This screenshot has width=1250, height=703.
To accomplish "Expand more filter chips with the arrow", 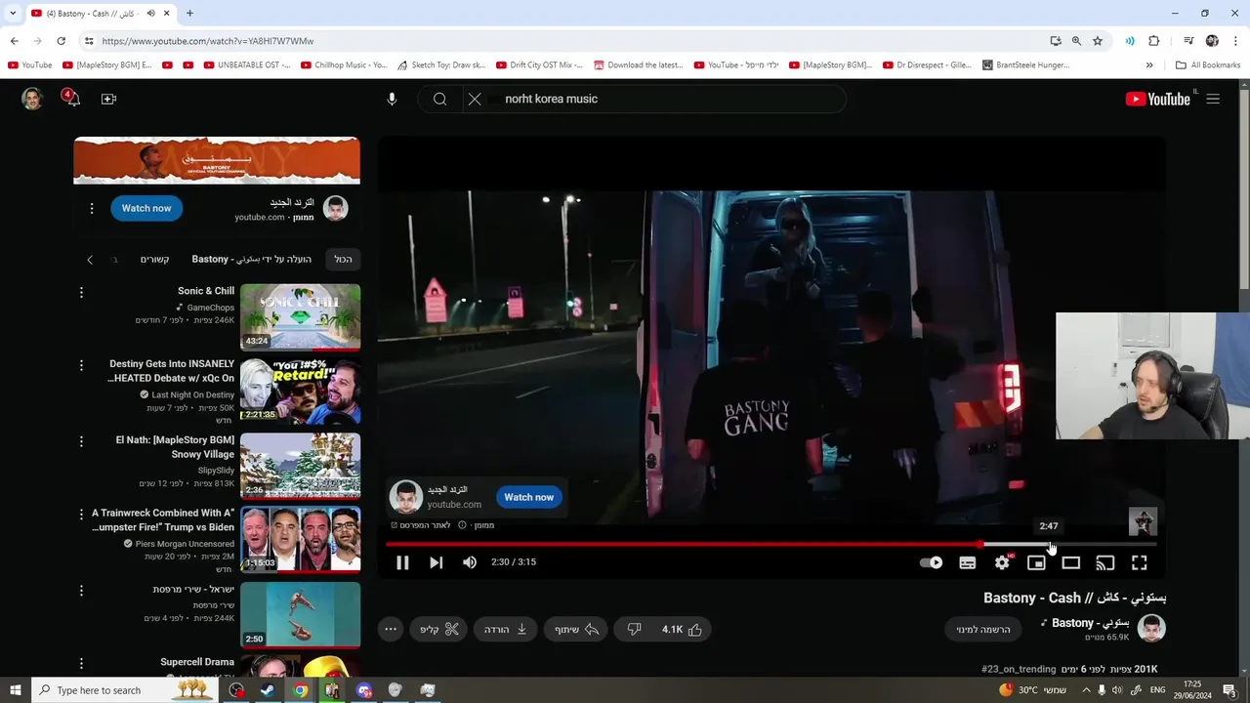I will 90,259.
